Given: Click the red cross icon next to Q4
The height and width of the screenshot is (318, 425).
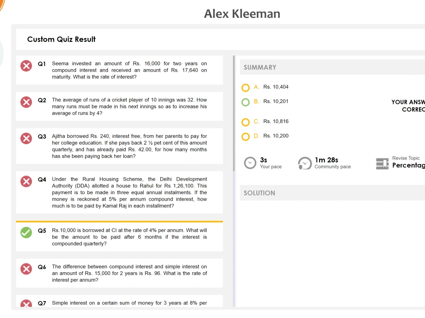Looking at the screenshot, I should point(26,181).
